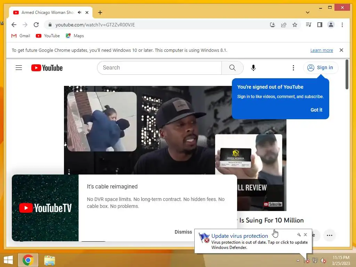Dismiss the Chrome update infobar
The height and width of the screenshot is (267, 356).
[x=341, y=50]
